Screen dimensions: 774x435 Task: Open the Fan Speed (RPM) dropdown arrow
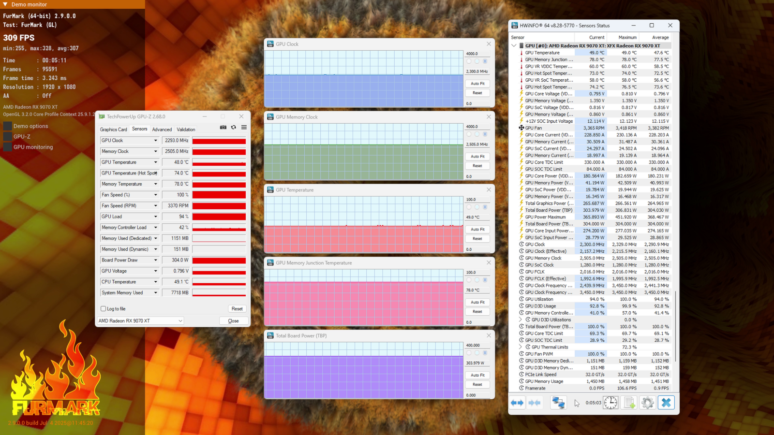155,206
